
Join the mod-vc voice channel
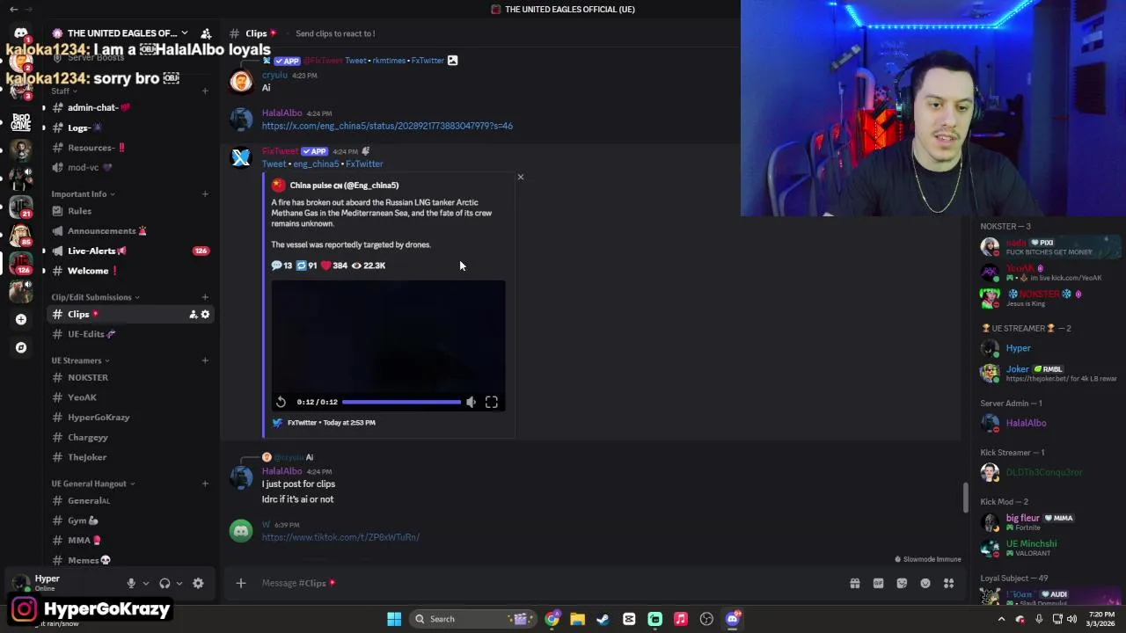[130, 167]
